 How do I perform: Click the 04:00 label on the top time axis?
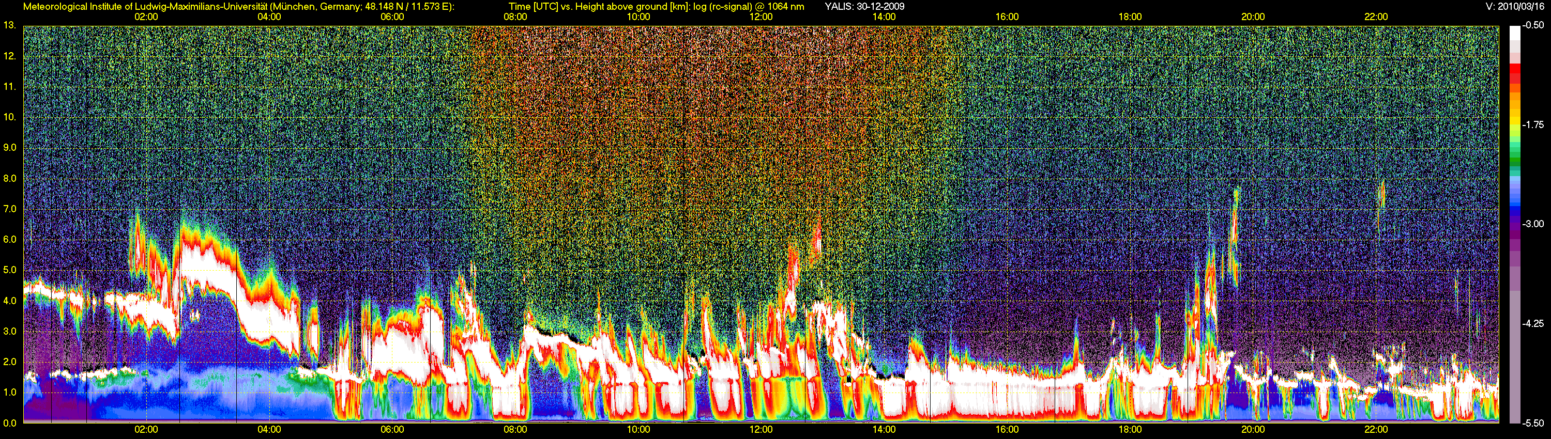coord(269,17)
